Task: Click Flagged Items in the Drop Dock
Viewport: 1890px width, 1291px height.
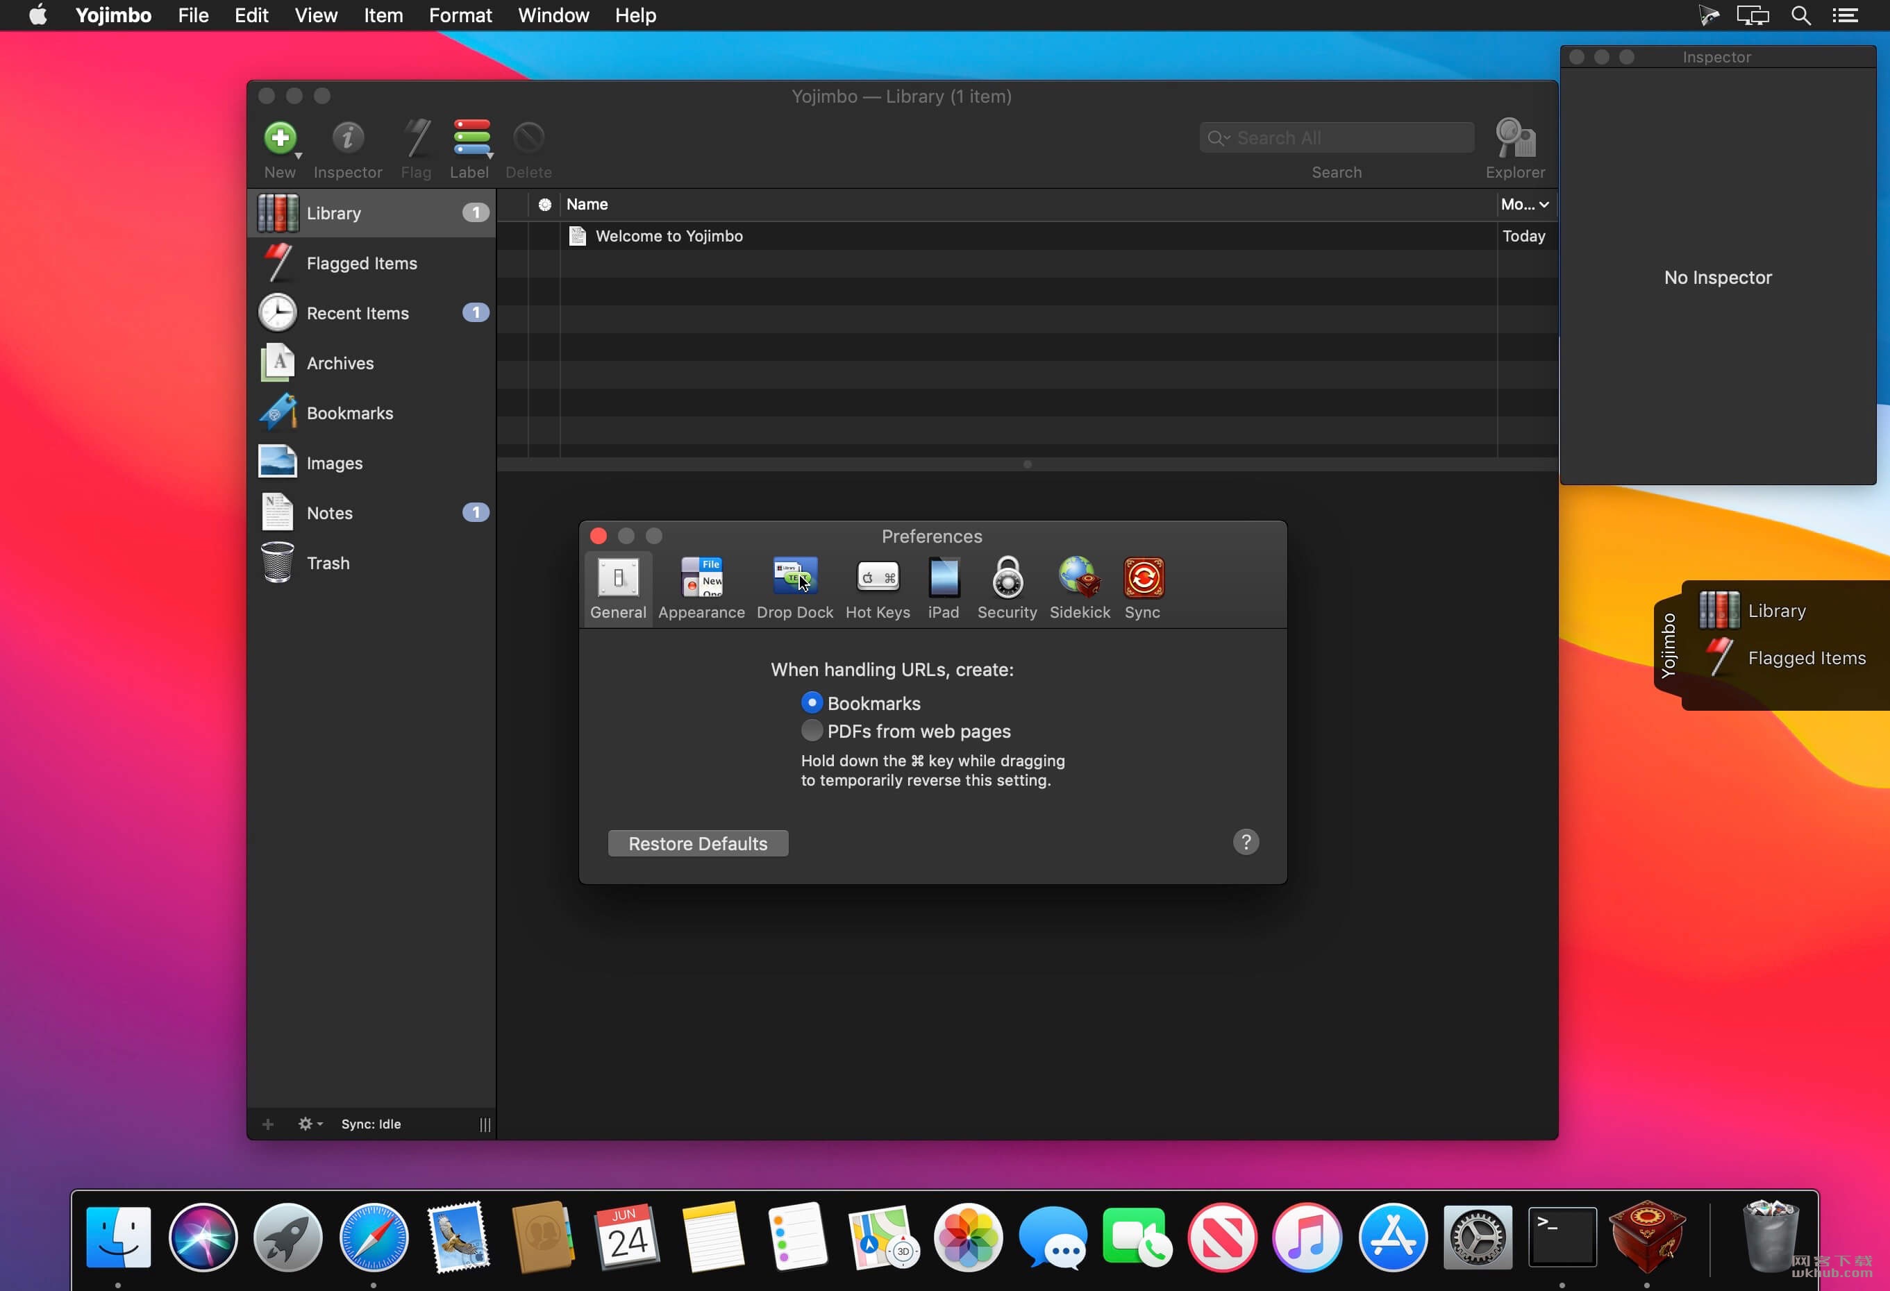Action: click(x=1784, y=658)
